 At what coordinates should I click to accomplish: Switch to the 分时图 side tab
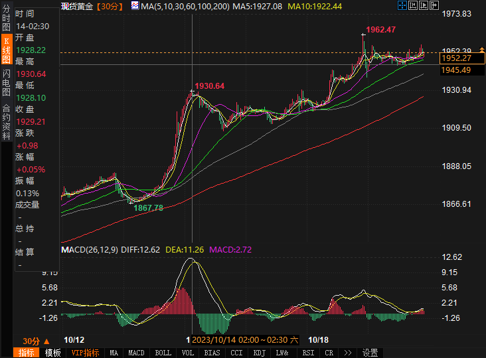point(6,19)
